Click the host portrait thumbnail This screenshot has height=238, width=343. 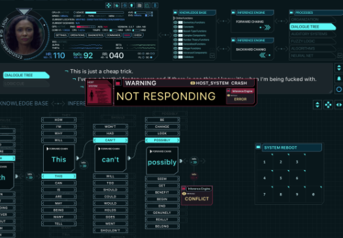(x=24, y=35)
